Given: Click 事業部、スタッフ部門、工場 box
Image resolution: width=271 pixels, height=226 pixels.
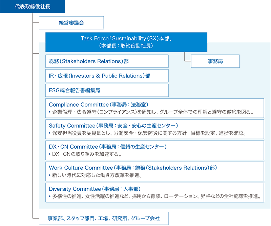Looking at the screenshot, I should coord(104,219).
